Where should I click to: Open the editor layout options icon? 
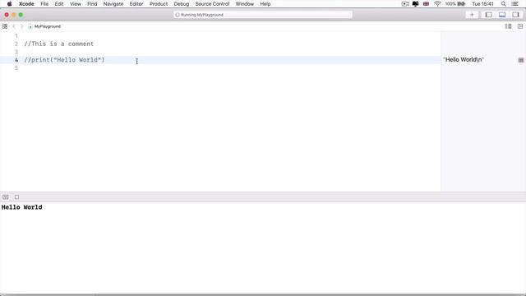tap(508, 26)
